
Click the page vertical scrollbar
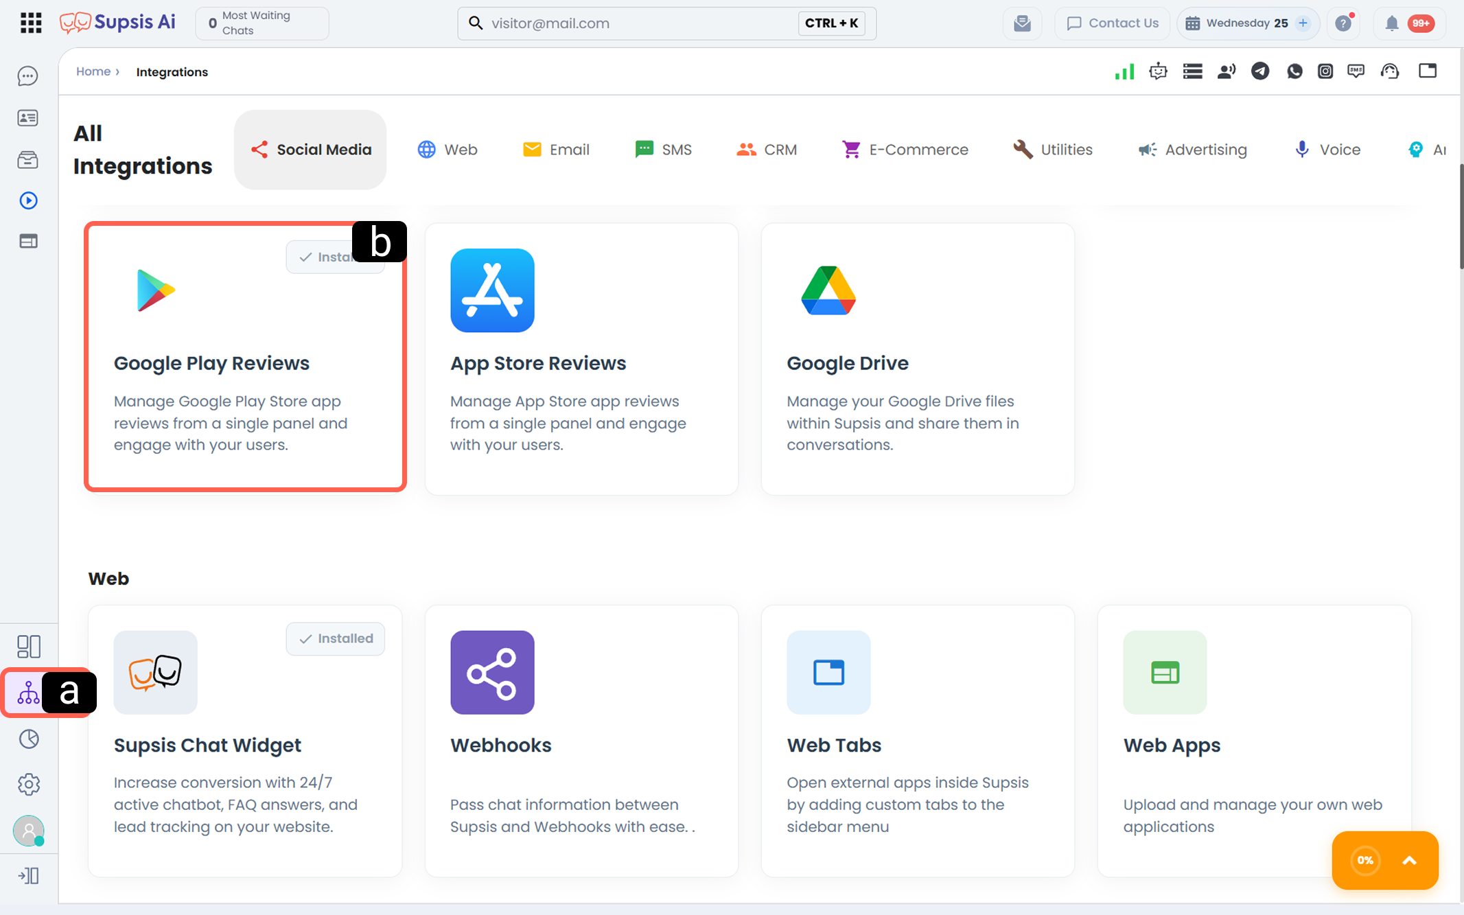tap(1461, 216)
